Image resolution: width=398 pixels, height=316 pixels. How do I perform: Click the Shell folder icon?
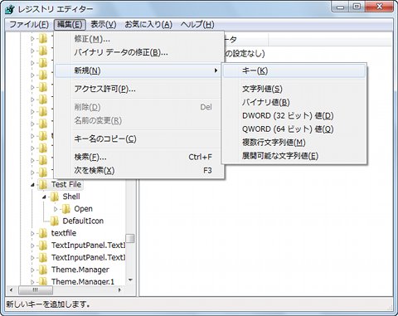tap(54, 197)
